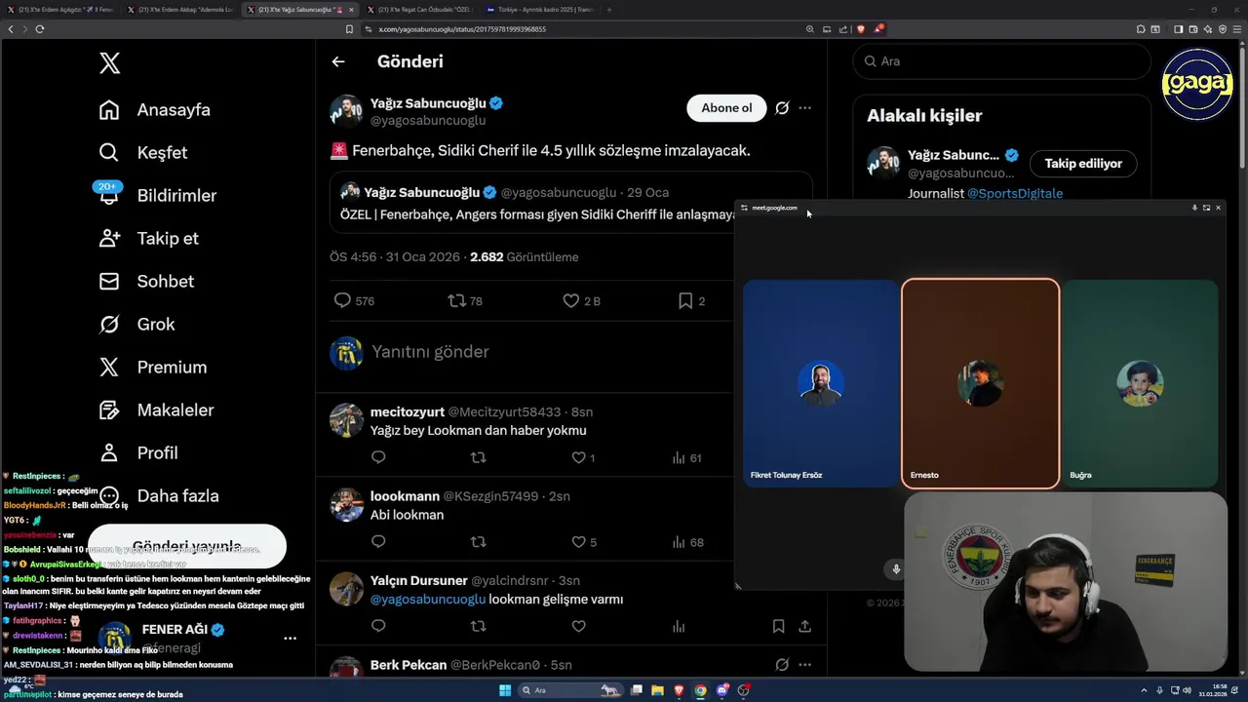Open the quoted post by Yağız Sabuncuoğlu
This screenshot has height=702, width=1248.
click(x=570, y=203)
